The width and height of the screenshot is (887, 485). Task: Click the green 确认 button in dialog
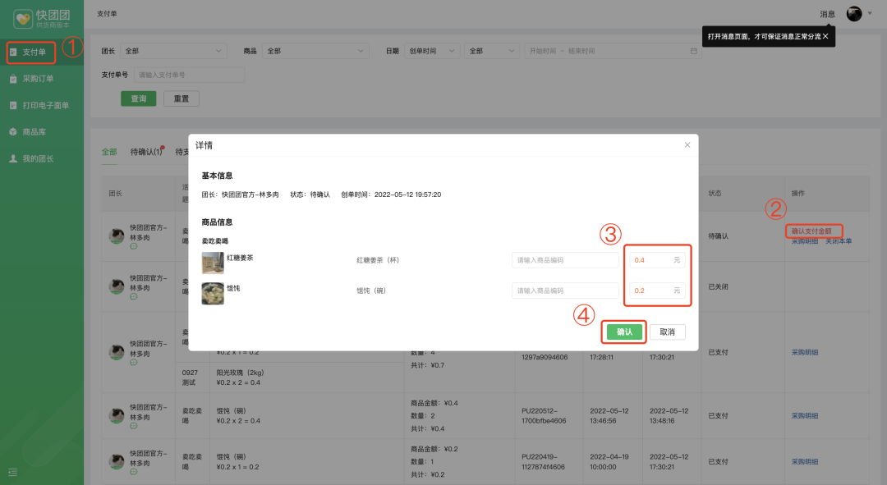tap(624, 332)
